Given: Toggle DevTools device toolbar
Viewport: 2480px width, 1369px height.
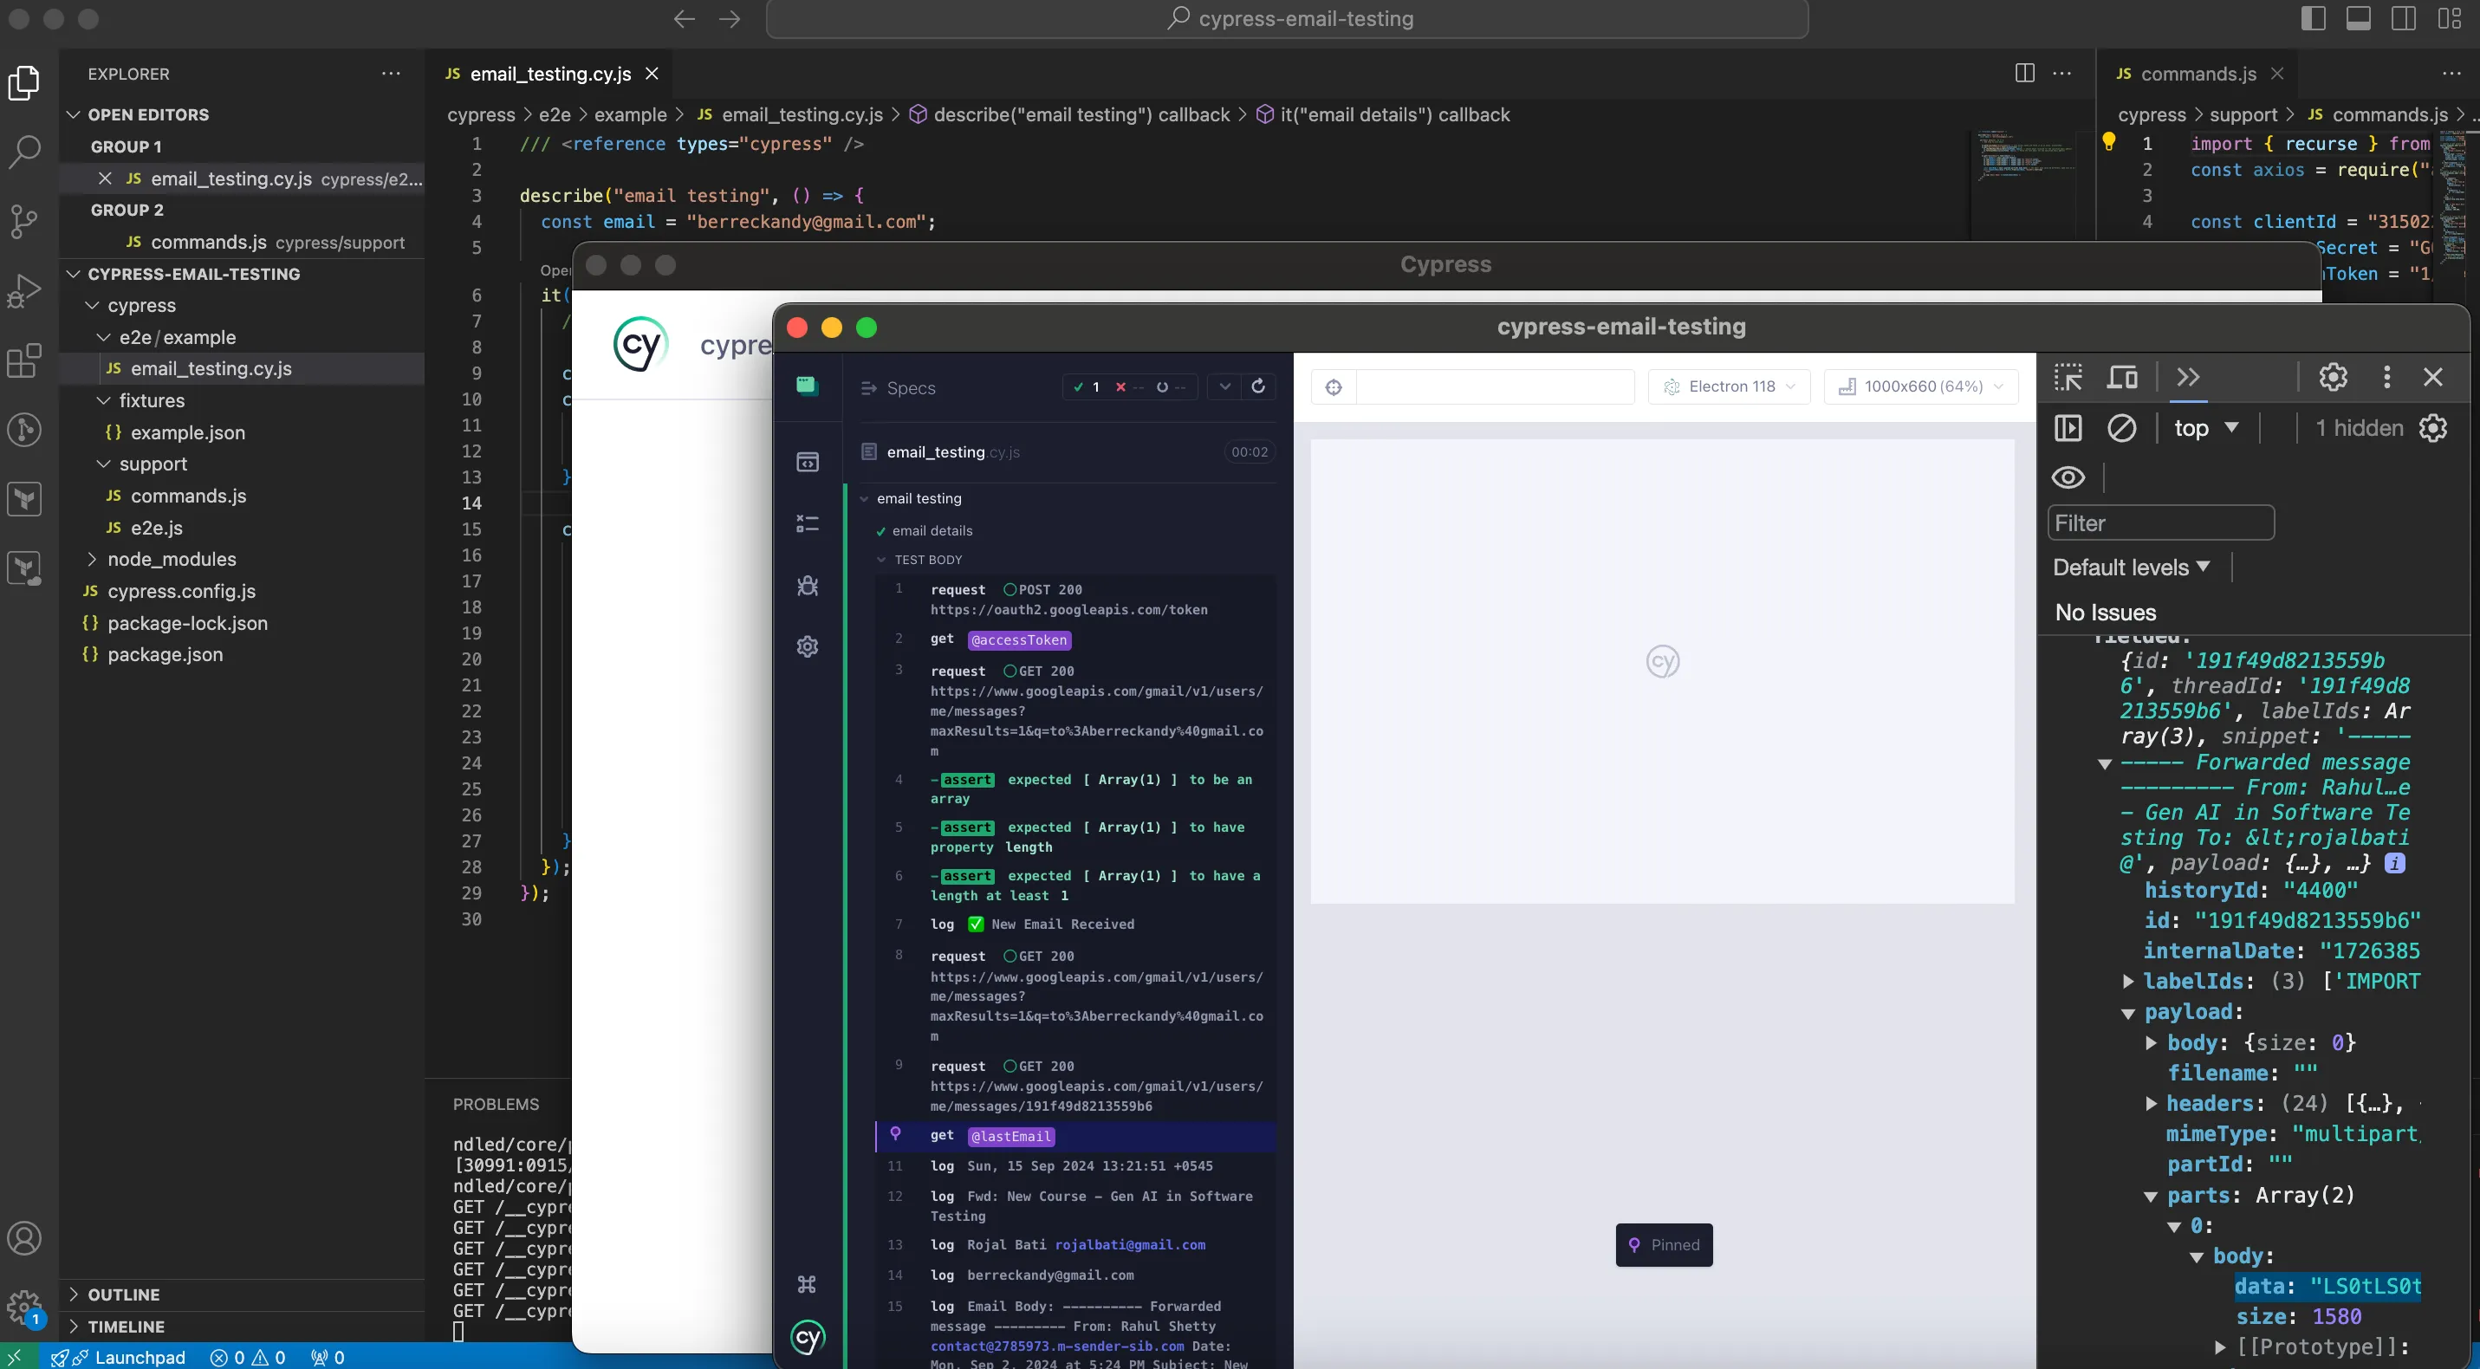Looking at the screenshot, I should click(2123, 376).
